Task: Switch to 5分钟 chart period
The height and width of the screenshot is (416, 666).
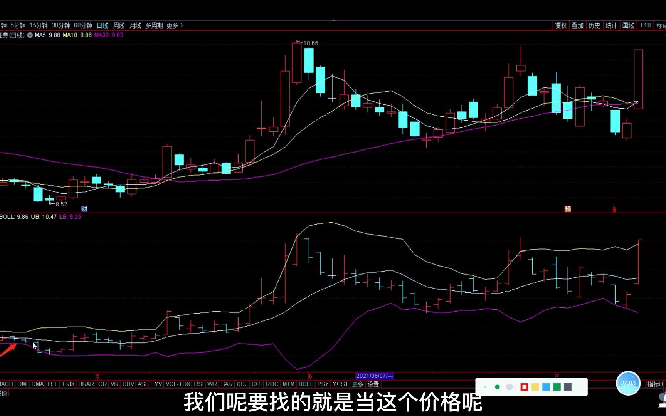Action: tap(18, 25)
